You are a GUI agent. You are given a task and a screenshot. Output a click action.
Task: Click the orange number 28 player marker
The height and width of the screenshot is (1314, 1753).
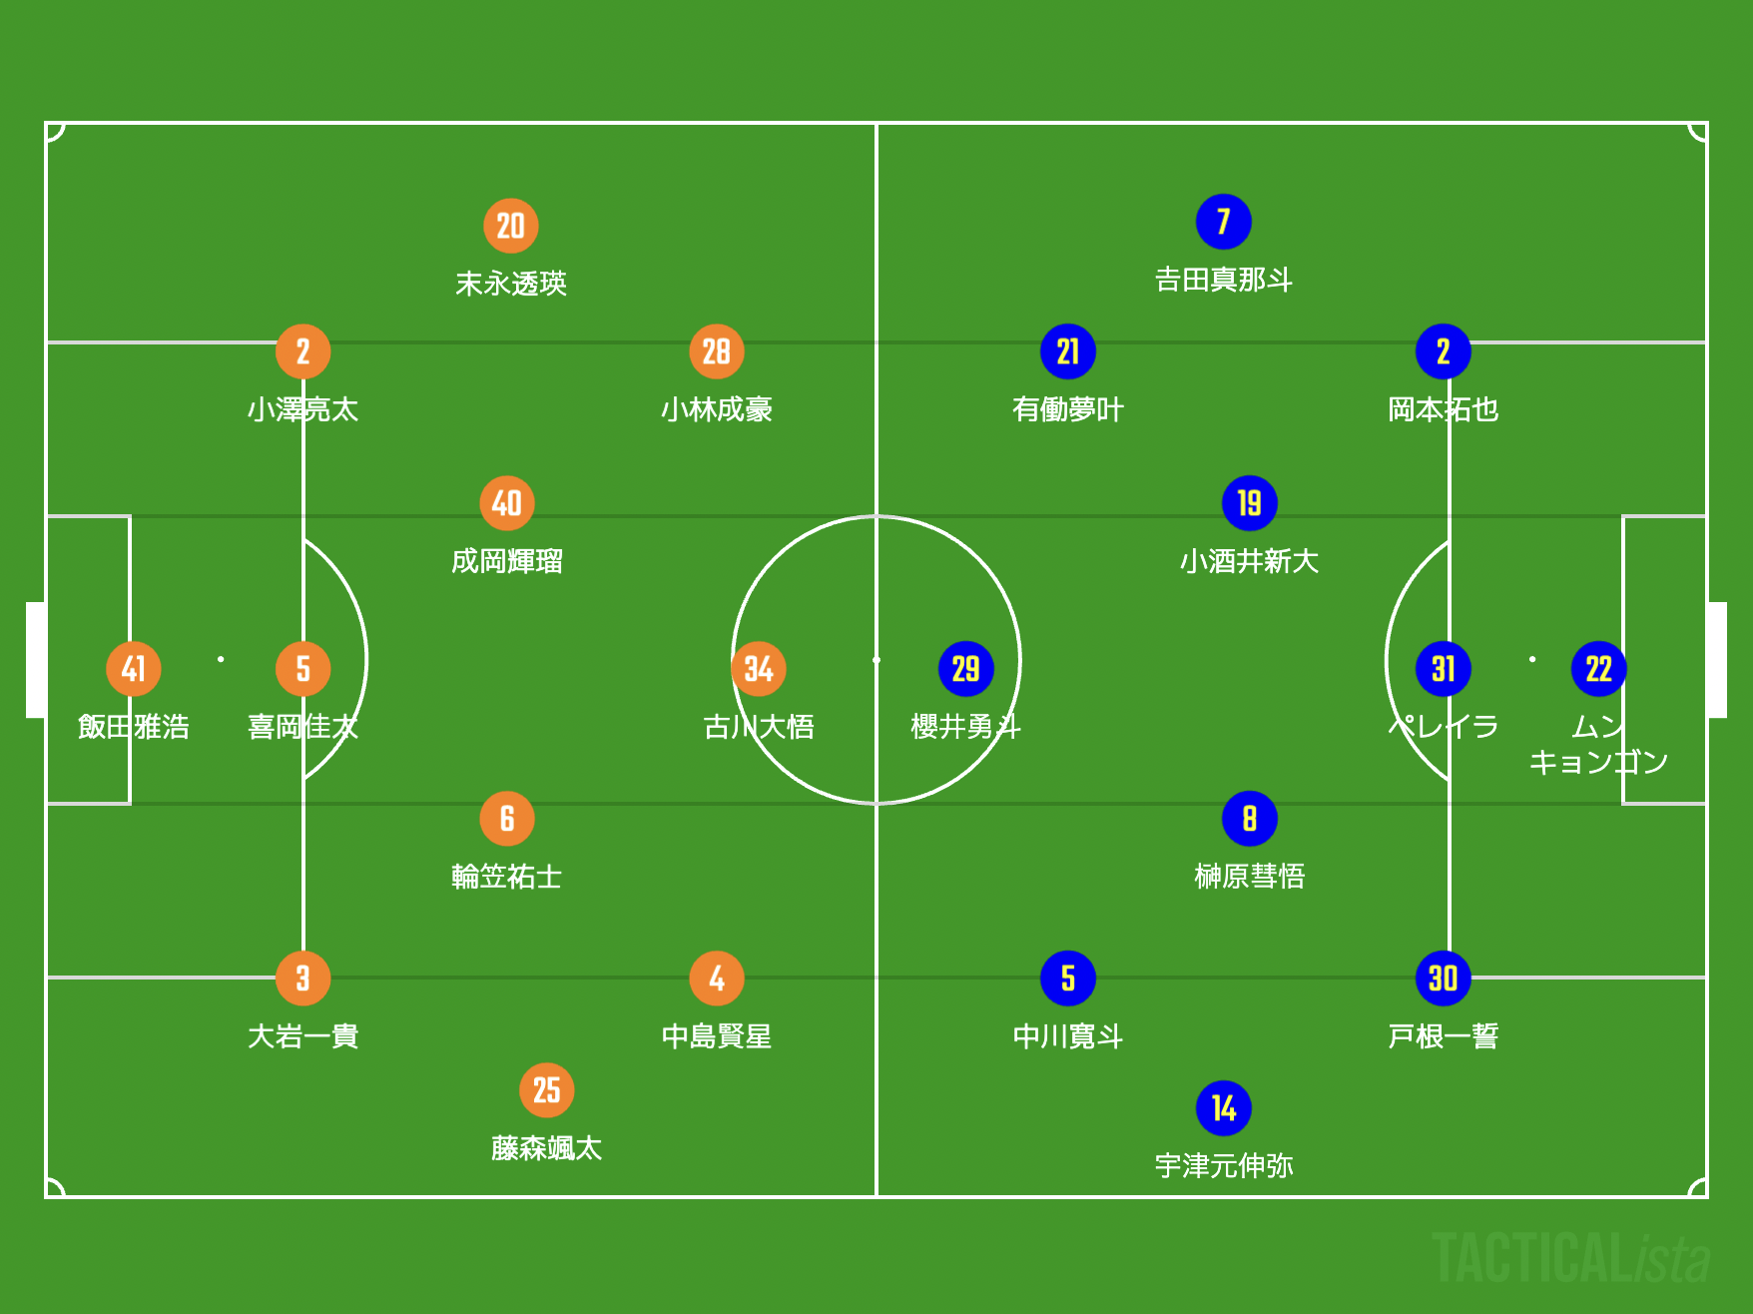click(716, 351)
